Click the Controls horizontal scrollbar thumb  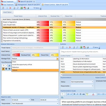click(x=83, y=75)
